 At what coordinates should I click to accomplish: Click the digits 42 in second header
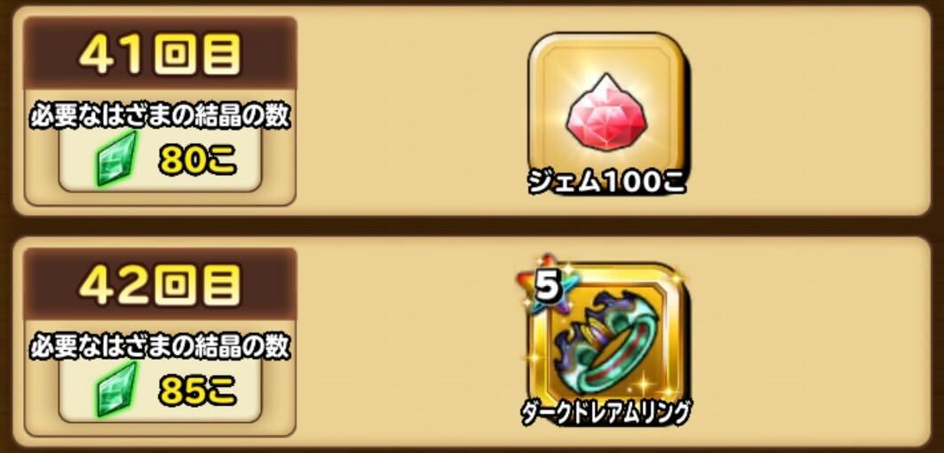pyautogui.click(x=113, y=284)
